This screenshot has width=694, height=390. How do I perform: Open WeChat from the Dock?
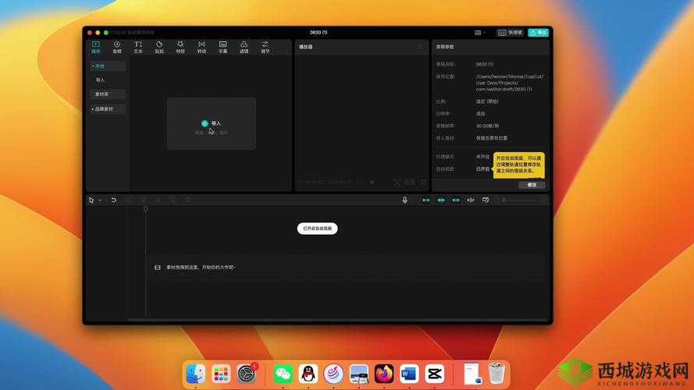coord(283,374)
